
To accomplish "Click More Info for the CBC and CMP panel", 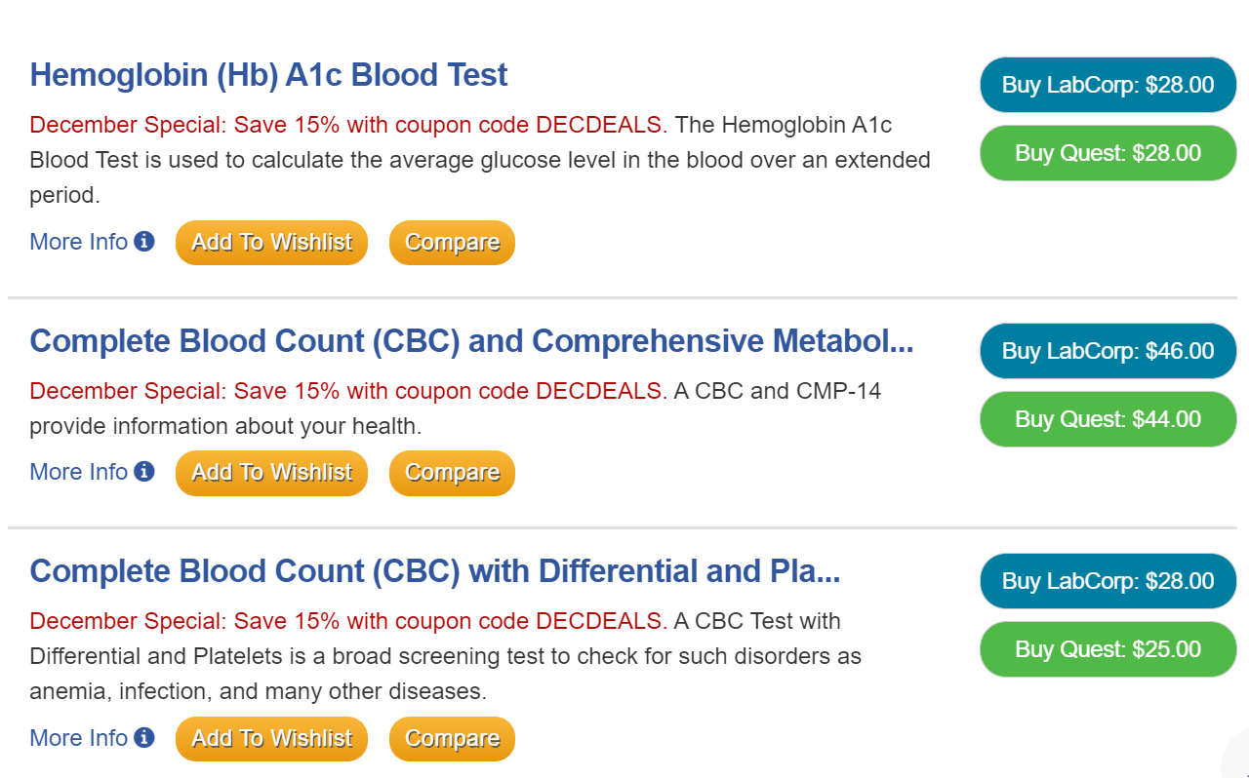I will coord(77,472).
